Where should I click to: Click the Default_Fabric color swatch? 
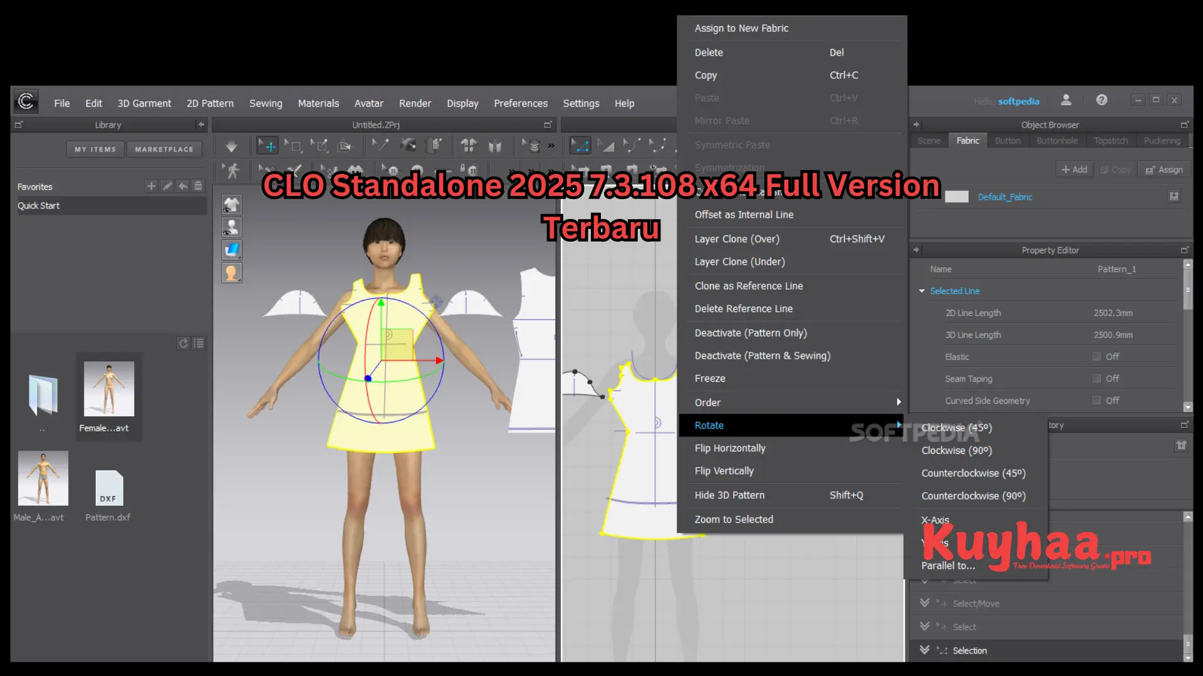(x=956, y=197)
